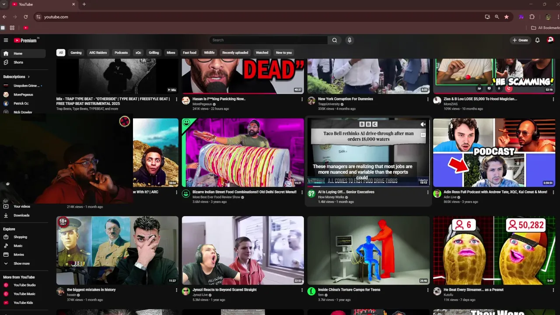The width and height of the screenshot is (560, 315).
Task: Open the Nick Crowley subscription
Action: (x=23, y=112)
